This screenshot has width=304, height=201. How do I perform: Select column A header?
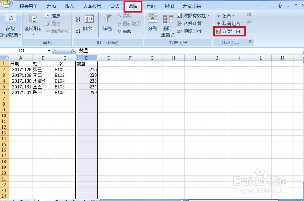coord(21,58)
